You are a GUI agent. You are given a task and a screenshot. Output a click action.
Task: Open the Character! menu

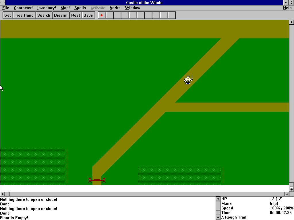[23, 8]
